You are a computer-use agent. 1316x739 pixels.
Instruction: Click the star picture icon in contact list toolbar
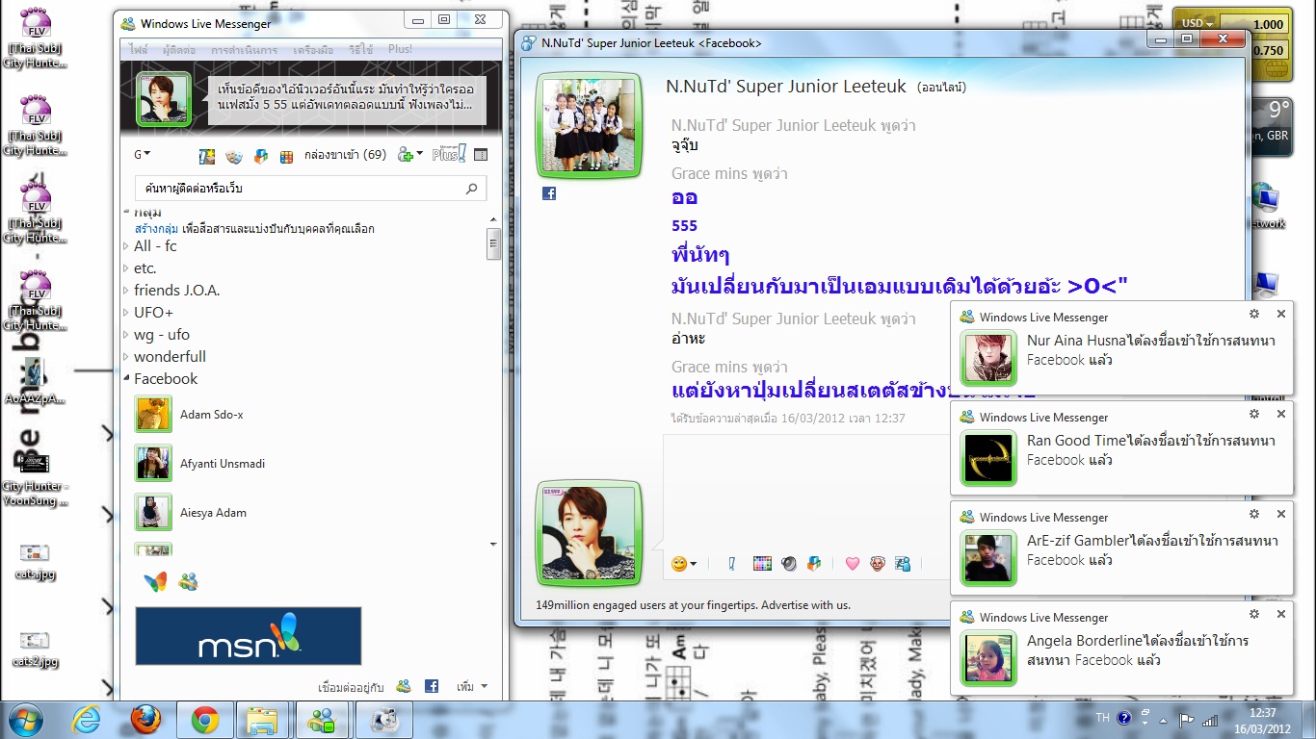tap(207, 155)
